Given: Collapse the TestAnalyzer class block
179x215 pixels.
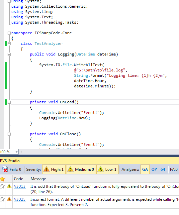Looking at the screenshot, I should (x=9, y=44).
